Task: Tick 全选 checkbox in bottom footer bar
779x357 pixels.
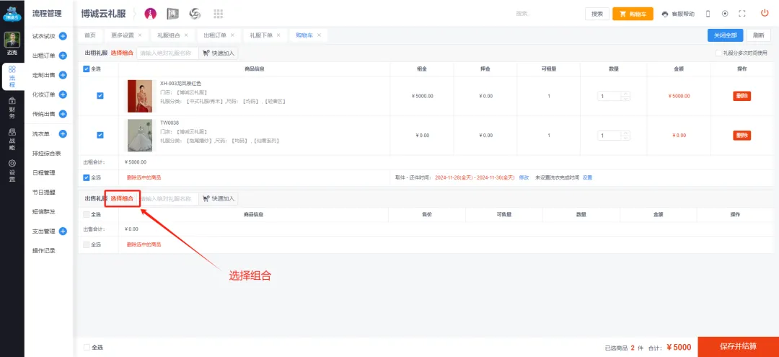Action: click(87, 347)
